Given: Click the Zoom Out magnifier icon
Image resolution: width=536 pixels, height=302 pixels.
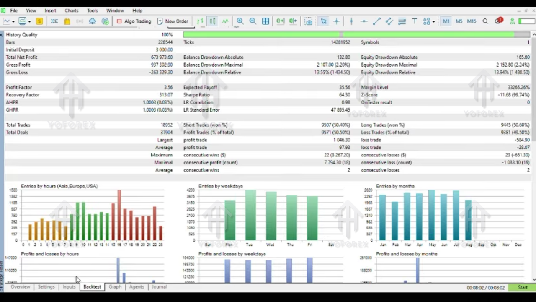Looking at the screenshot, I should point(253,21).
